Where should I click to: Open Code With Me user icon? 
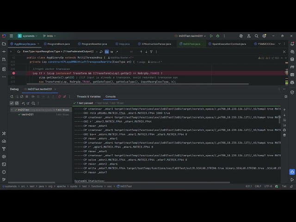[x=249, y=36]
